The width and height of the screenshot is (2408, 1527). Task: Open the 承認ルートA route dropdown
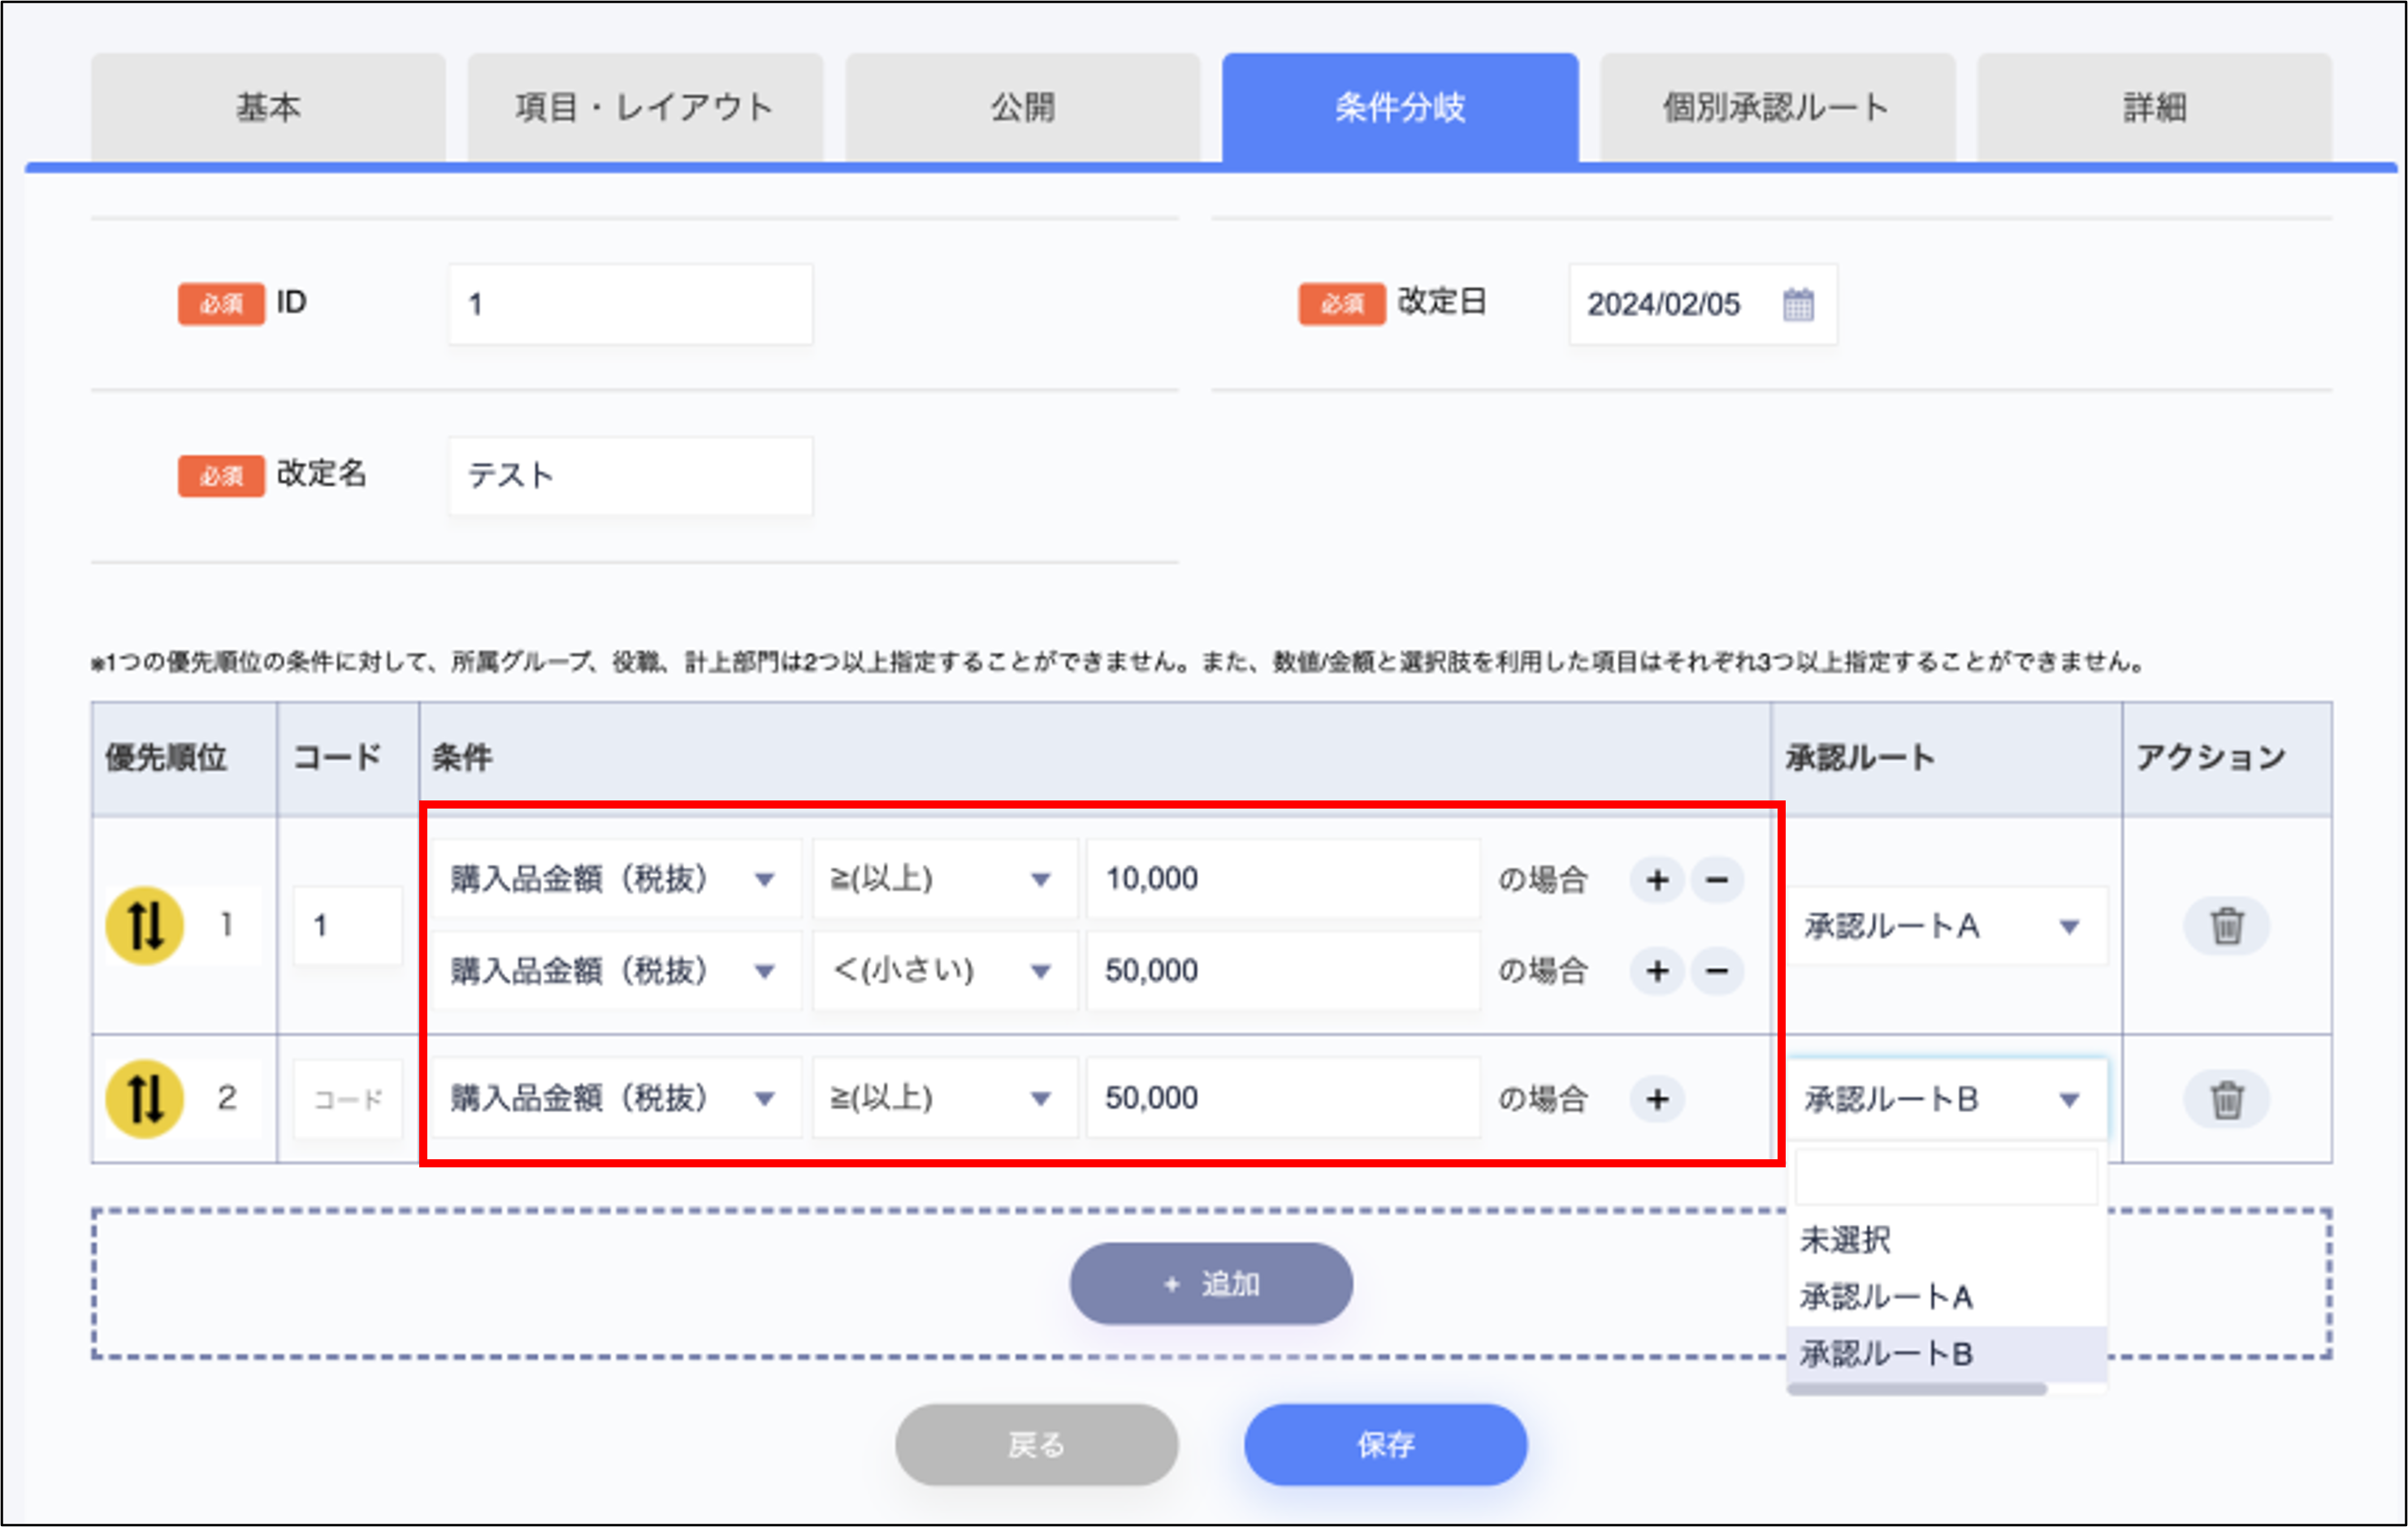(x=1944, y=925)
